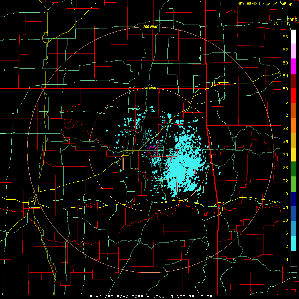Click the dark orange legend swatch
Image resolution: width=299 pixels, height=299 pixels.
(x=293, y=111)
